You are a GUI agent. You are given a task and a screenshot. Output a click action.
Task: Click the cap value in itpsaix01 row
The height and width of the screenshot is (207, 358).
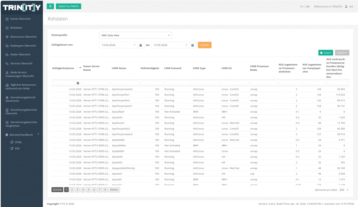pyautogui.click(x=252, y=174)
